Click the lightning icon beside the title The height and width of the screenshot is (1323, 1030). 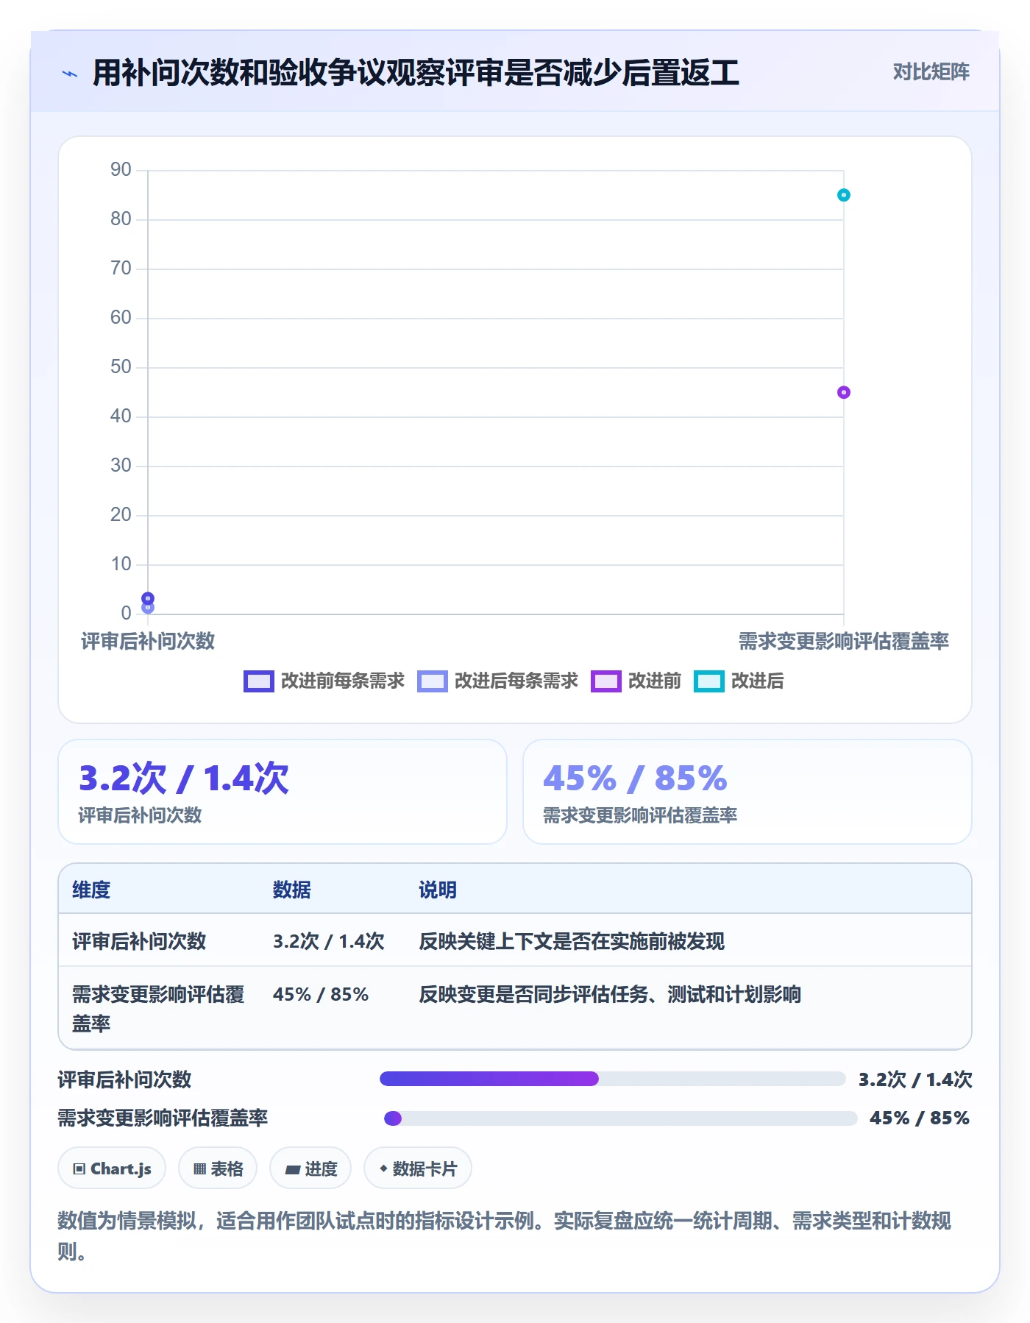point(70,74)
